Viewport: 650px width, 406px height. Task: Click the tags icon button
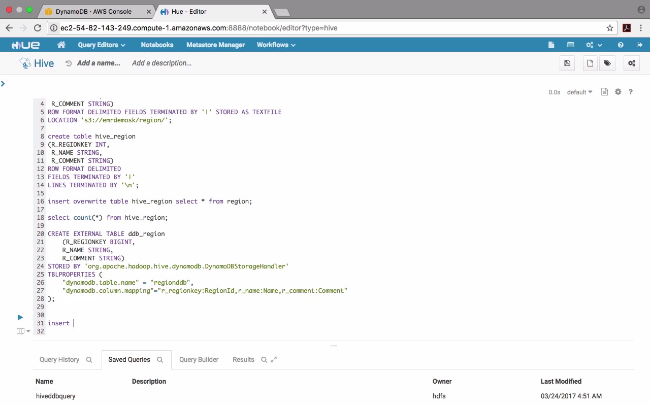point(607,63)
